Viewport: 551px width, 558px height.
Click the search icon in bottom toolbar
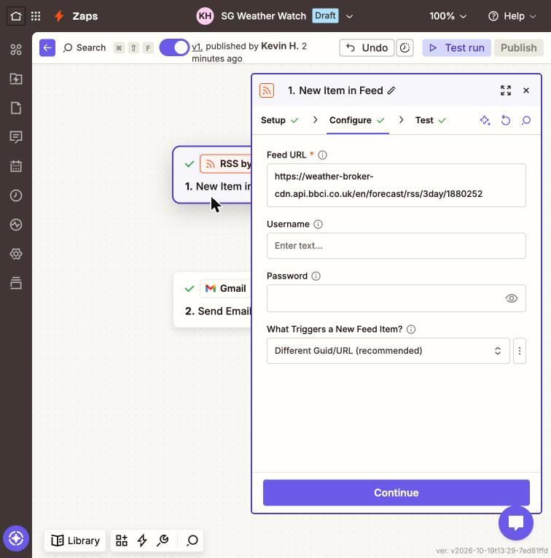[x=192, y=540]
